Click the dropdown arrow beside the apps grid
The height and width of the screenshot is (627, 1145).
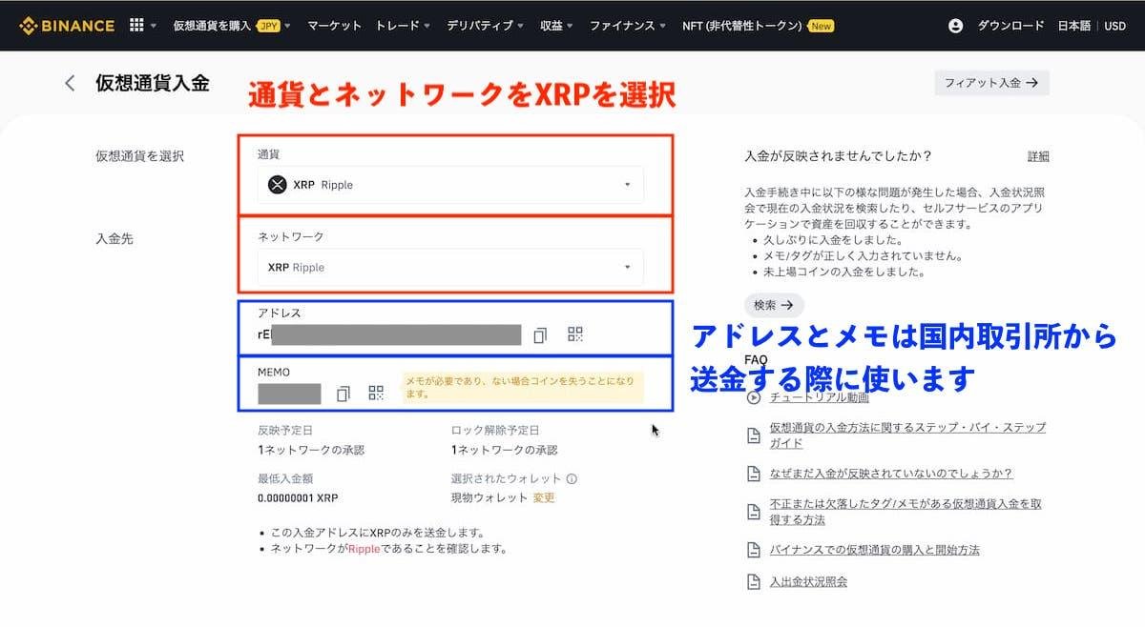click(x=154, y=27)
